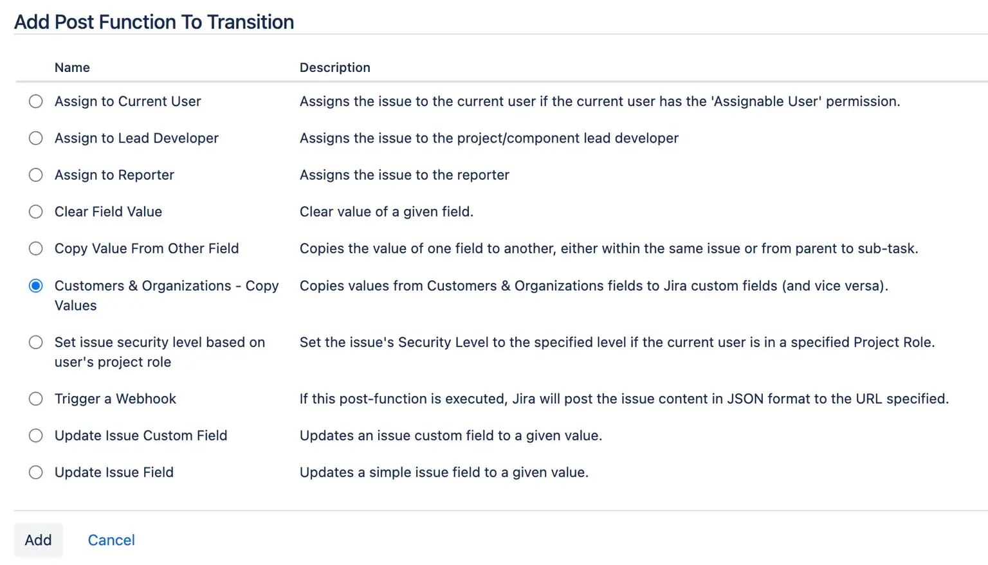Click the Clear Field Value label text
Image resolution: width=988 pixels, height=565 pixels.
pyautogui.click(x=108, y=211)
